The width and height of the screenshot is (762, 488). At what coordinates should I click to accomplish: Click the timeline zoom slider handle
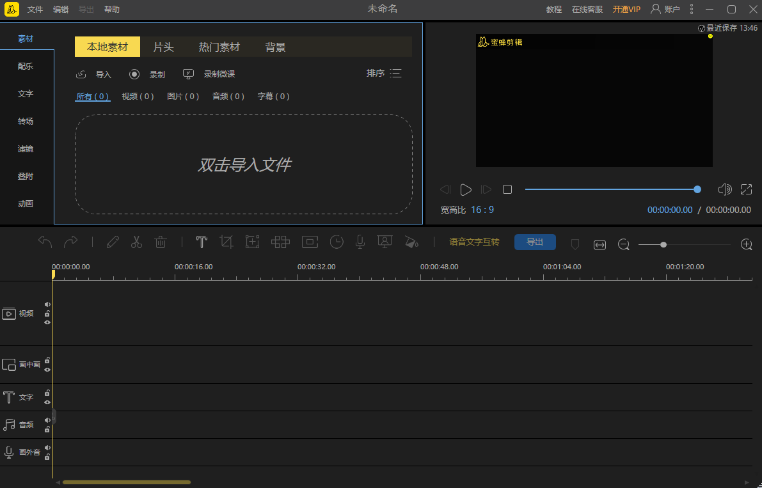[x=663, y=244]
